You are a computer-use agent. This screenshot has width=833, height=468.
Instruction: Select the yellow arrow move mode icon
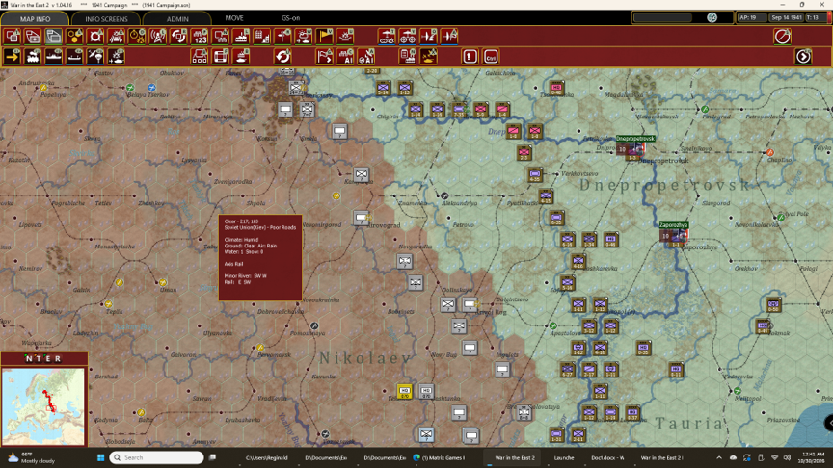point(13,56)
